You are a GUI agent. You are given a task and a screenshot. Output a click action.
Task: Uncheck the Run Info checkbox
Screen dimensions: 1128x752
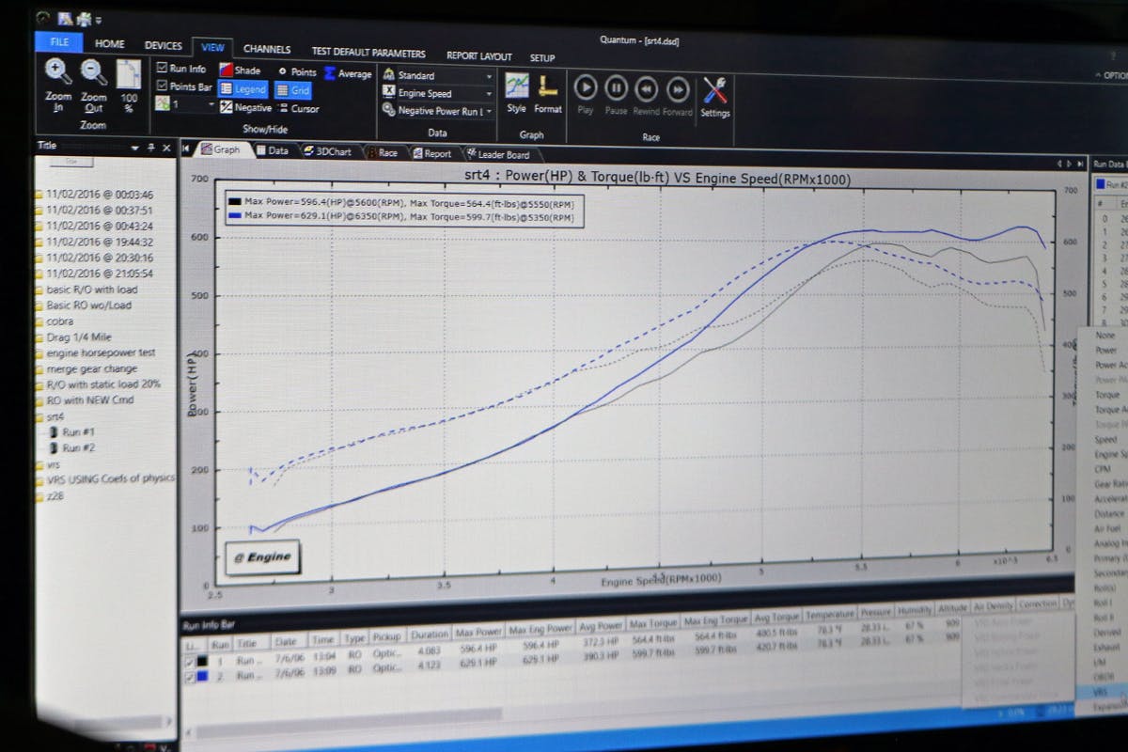[163, 69]
